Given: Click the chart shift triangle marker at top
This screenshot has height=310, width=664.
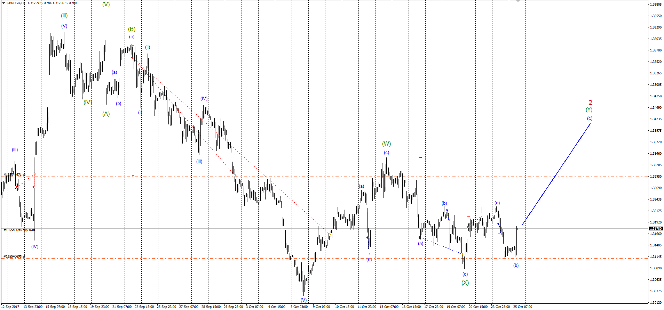Looking at the screenshot, I should point(518,1).
